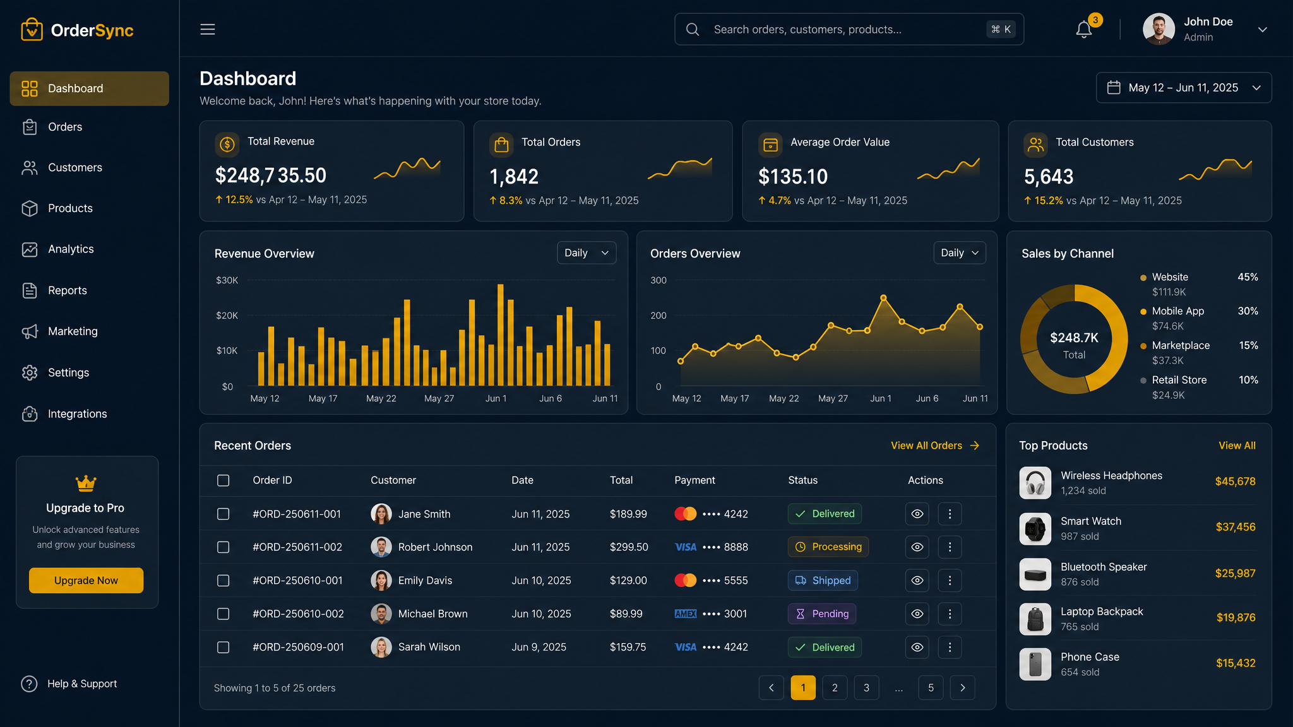Click the Delivered status on Jane Smith's order
This screenshot has width=1293, height=727.
click(x=825, y=514)
